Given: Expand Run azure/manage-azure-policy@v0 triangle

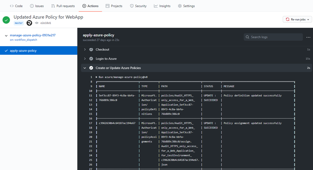Looking at the screenshot, I should click(x=97, y=77).
